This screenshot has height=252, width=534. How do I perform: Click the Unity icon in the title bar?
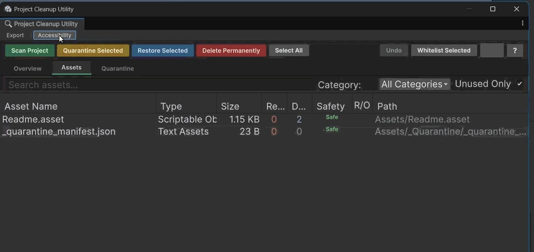click(8, 9)
